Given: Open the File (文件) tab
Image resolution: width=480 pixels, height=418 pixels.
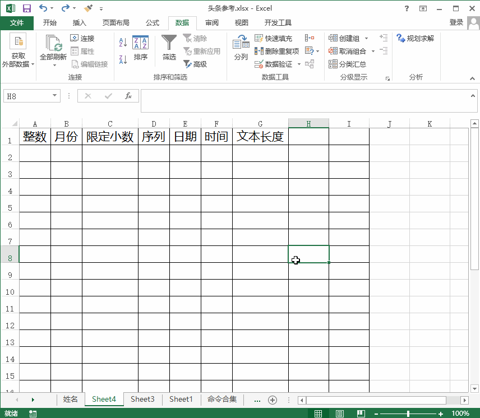Looking at the screenshot, I should pos(17,22).
